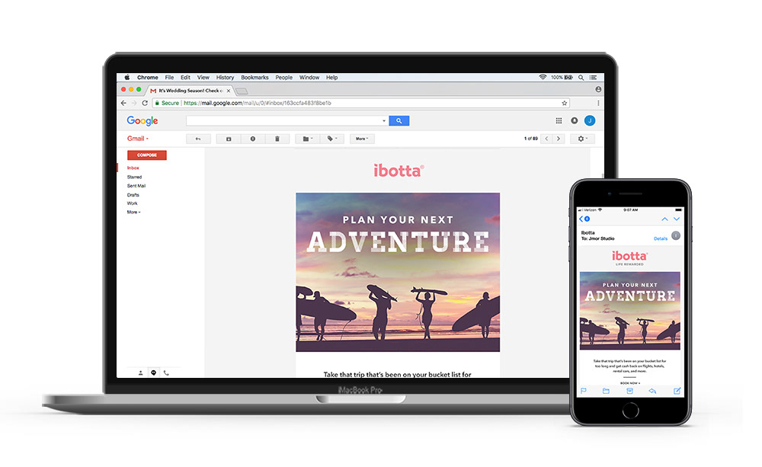
Task: Open the J account avatar
Action: click(590, 120)
